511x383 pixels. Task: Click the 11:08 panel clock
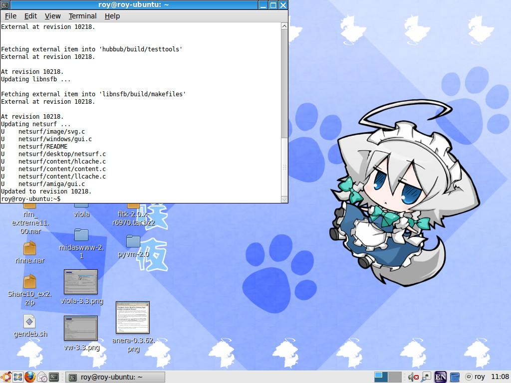500,377
